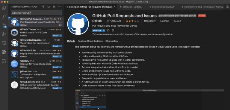
Task: Open the Changelog tab
Action: coord(111,41)
